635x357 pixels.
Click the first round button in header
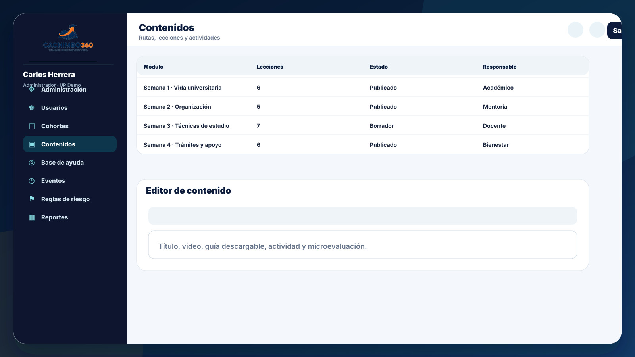(x=575, y=30)
